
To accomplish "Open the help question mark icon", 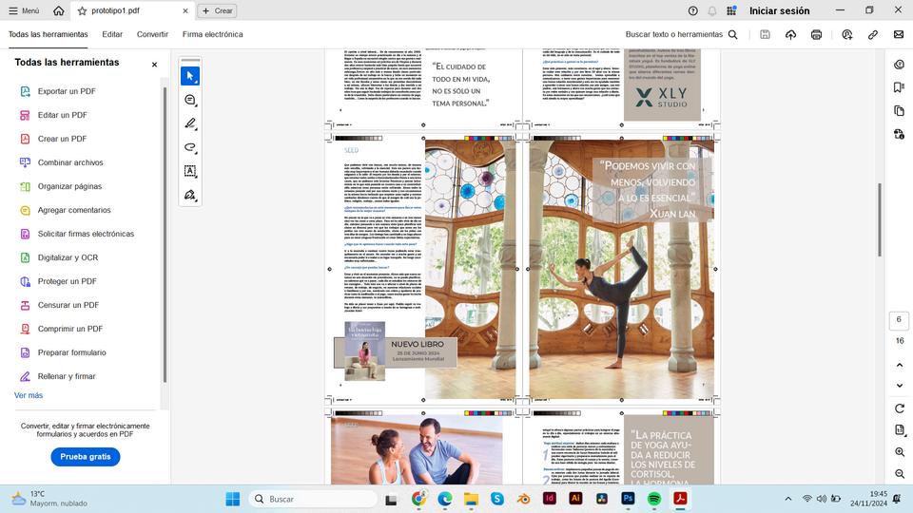I will [693, 10].
